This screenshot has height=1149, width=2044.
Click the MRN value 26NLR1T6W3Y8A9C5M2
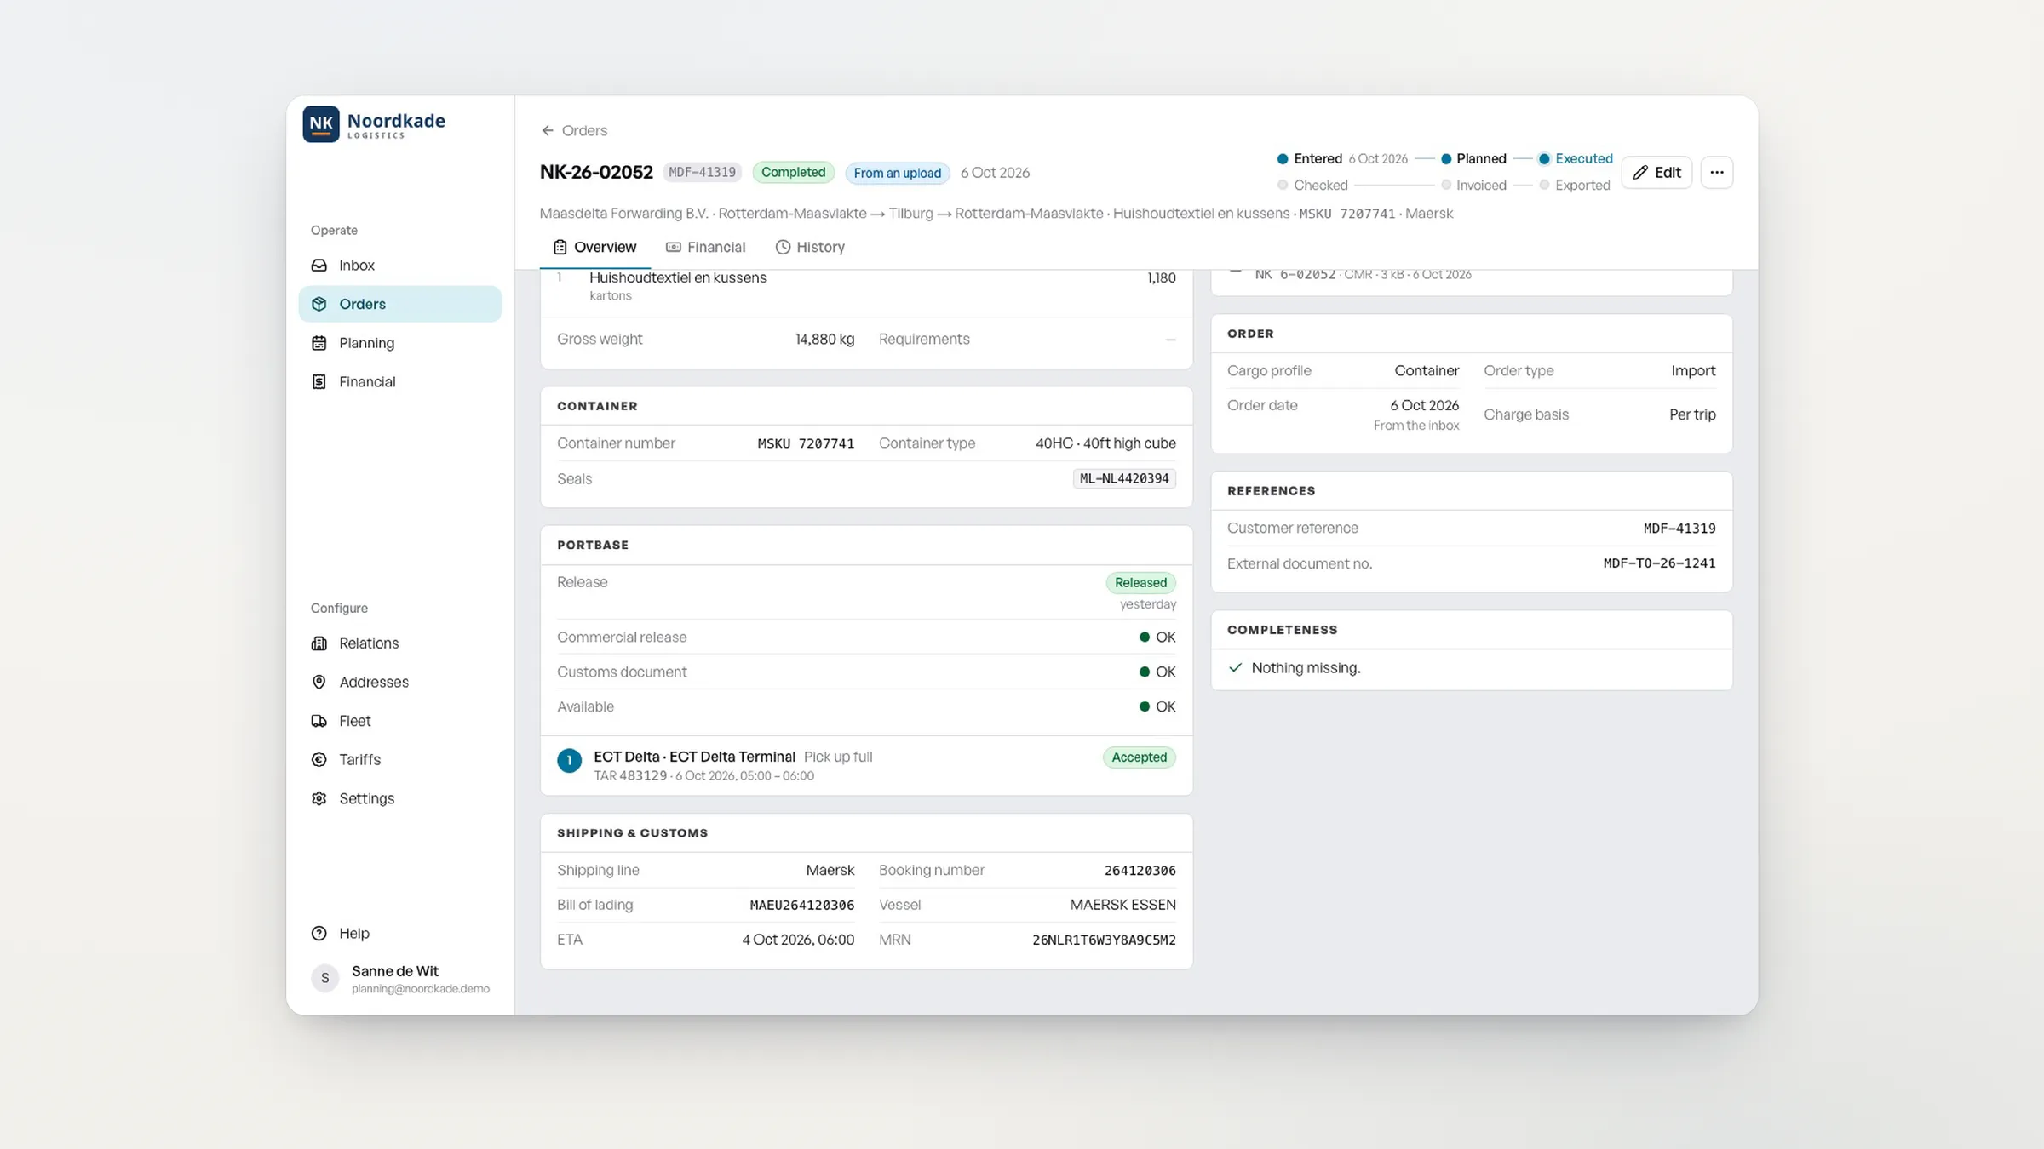[x=1104, y=940]
